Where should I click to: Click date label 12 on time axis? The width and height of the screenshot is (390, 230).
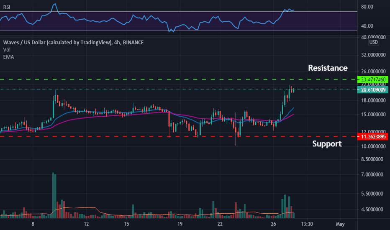(86, 224)
